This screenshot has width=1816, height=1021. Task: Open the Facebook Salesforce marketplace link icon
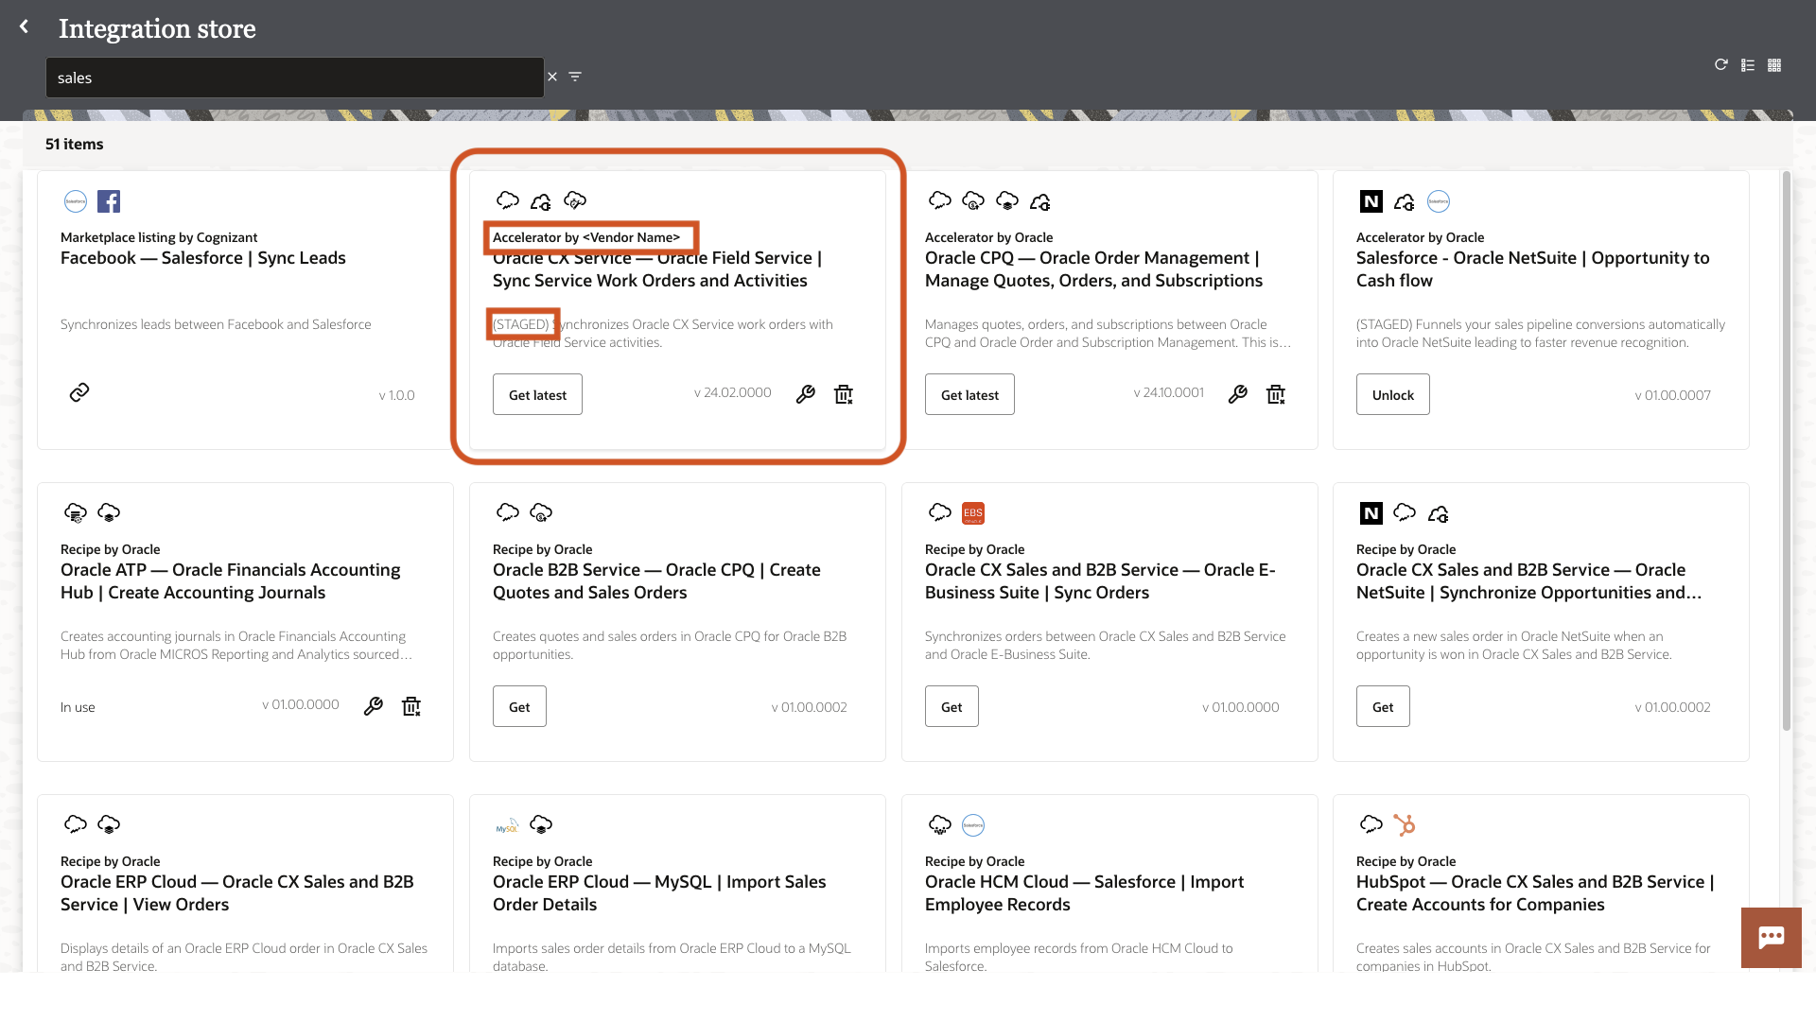(x=79, y=392)
